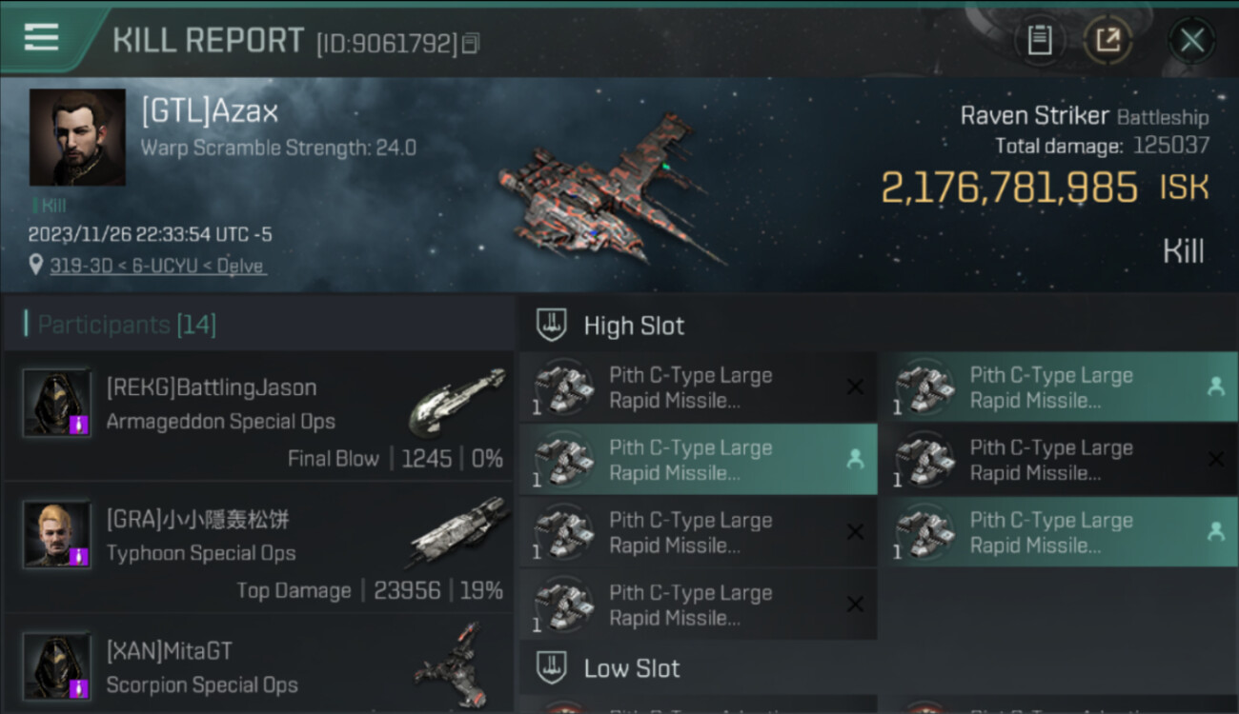Open the Typhoon Special Ops pilot portrait
1239x714 pixels.
[57, 534]
